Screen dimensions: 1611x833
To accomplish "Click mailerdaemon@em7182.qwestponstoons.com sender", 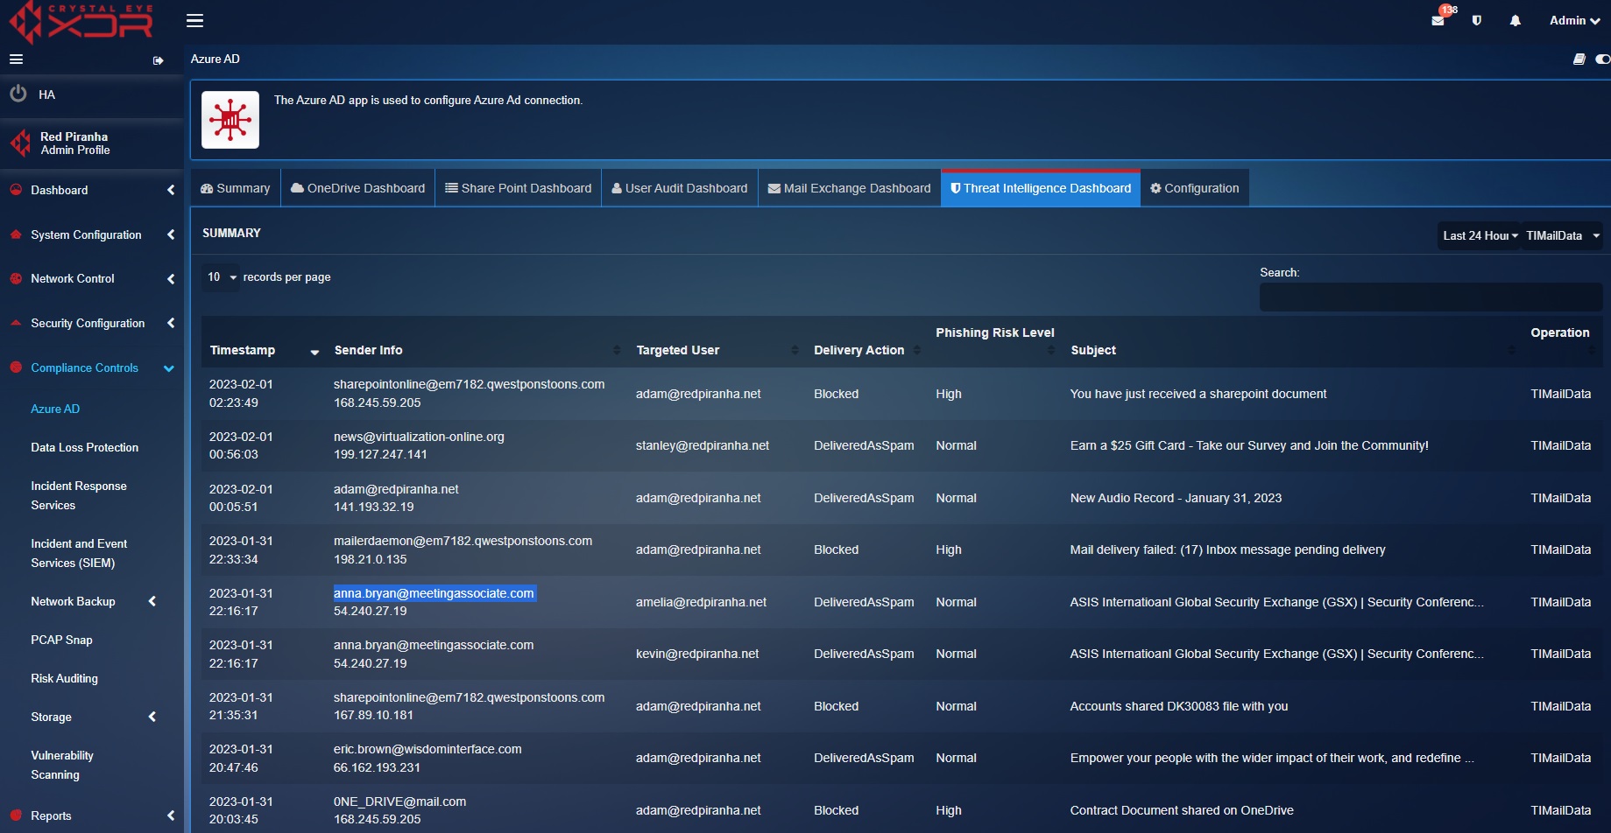I will pyautogui.click(x=463, y=541).
